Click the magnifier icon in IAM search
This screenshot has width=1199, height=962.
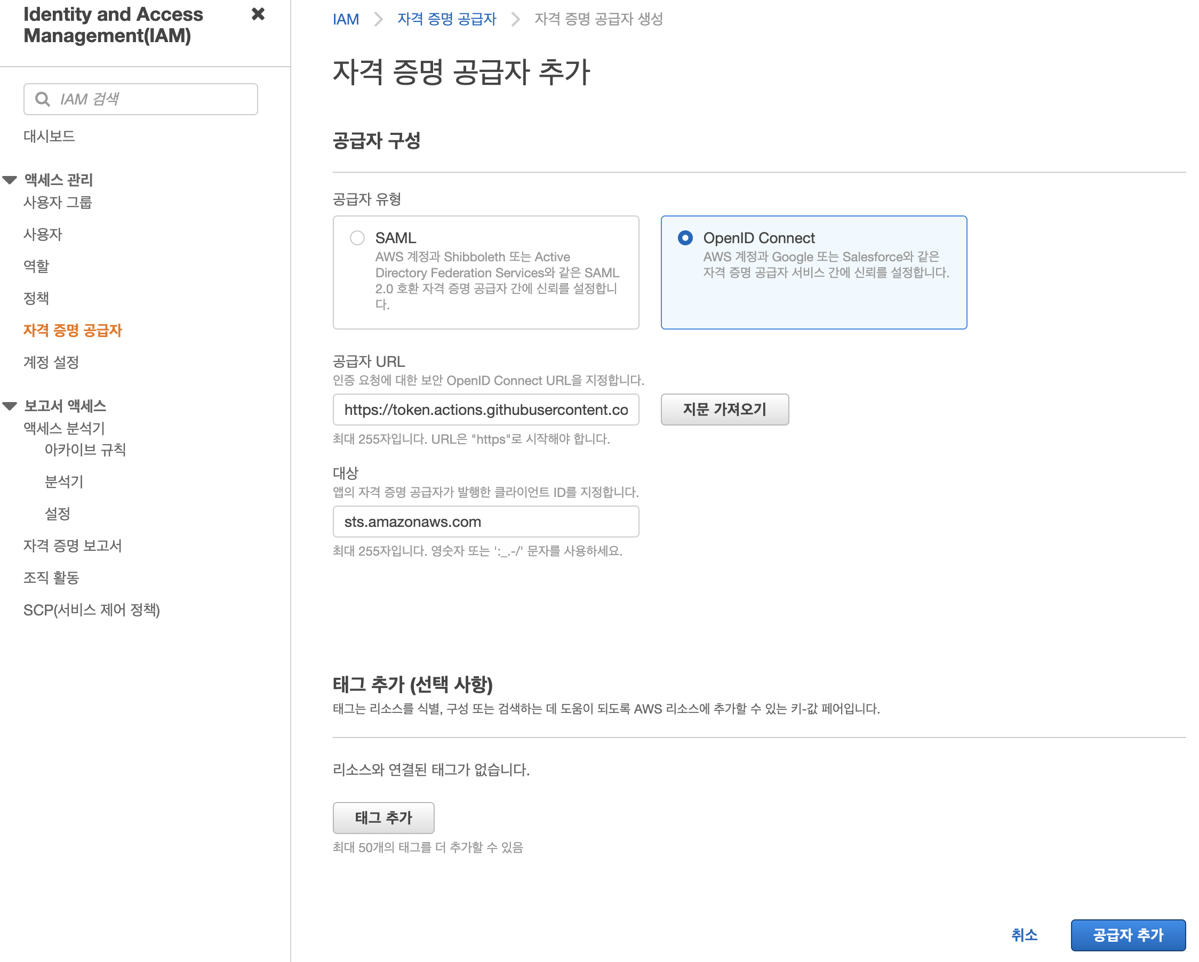[x=42, y=99]
